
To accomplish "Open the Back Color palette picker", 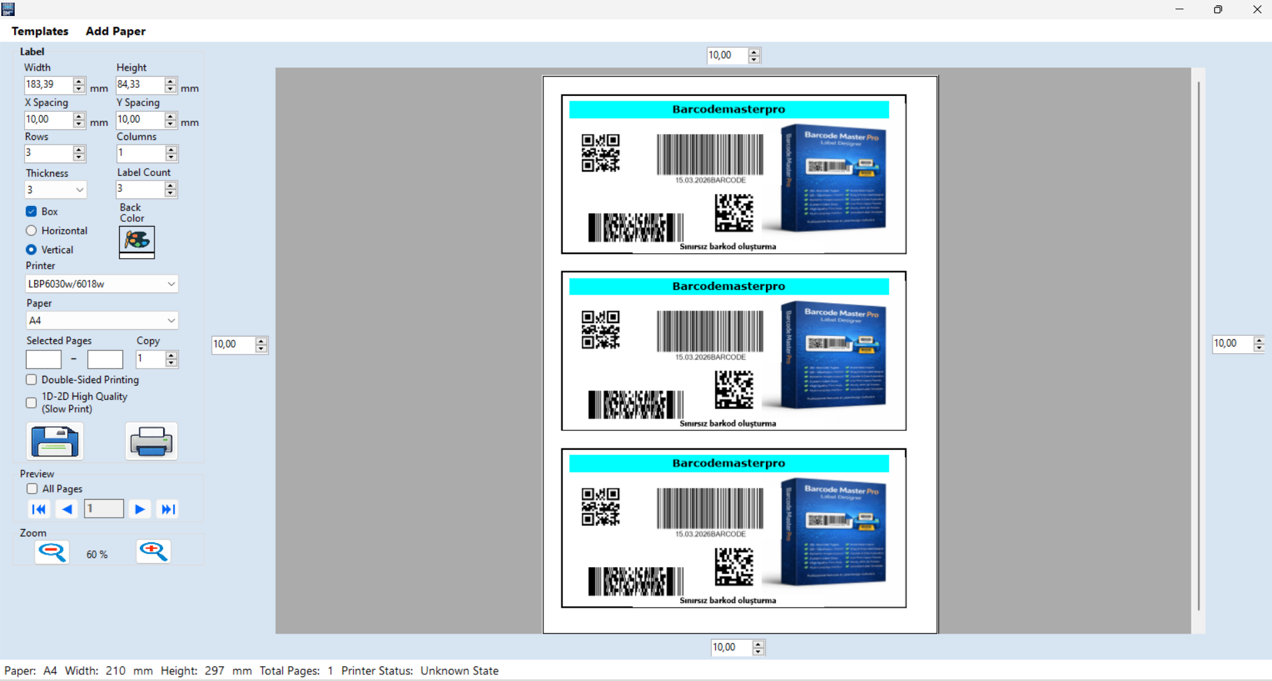I will coord(137,241).
